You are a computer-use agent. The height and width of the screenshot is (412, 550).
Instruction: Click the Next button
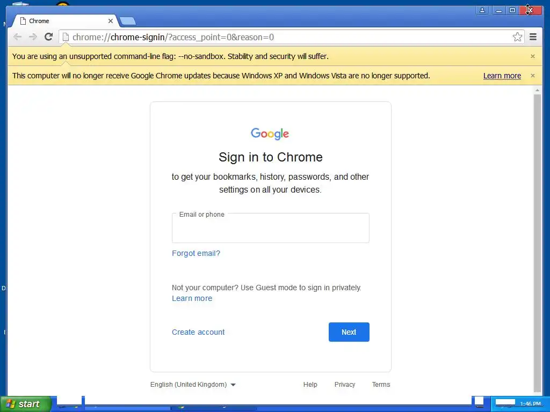(349, 332)
